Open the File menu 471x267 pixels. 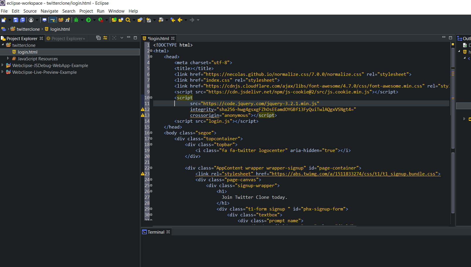4,11
